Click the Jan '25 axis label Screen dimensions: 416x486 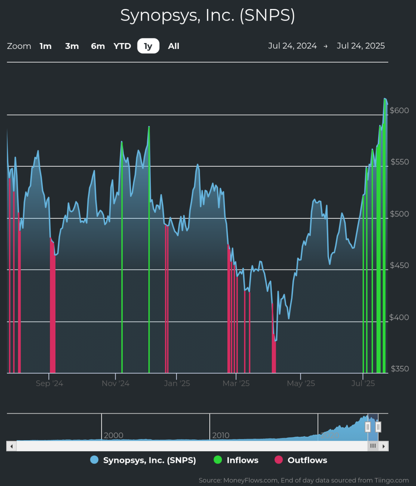pyautogui.click(x=177, y=383)
